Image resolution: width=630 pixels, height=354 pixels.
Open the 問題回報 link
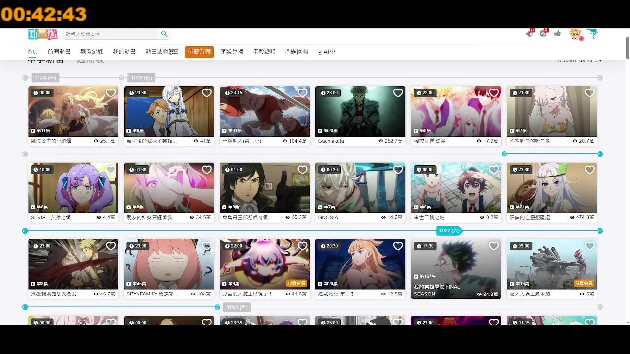click(297, 52)
